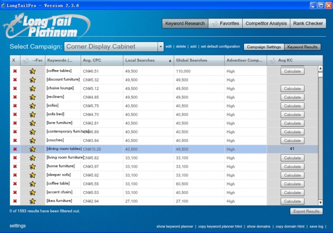Sort by Avg. CPC column header
The height and width of the screenshot is (233, 333).
point(102,60)
